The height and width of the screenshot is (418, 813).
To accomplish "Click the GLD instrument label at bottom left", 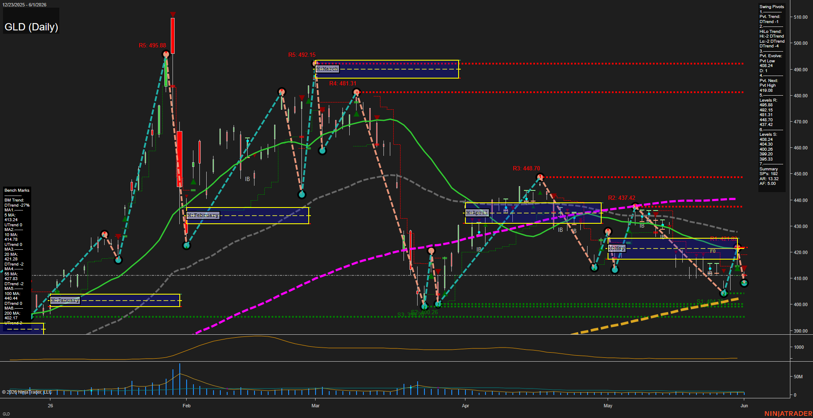I will [x=6, y=414].
